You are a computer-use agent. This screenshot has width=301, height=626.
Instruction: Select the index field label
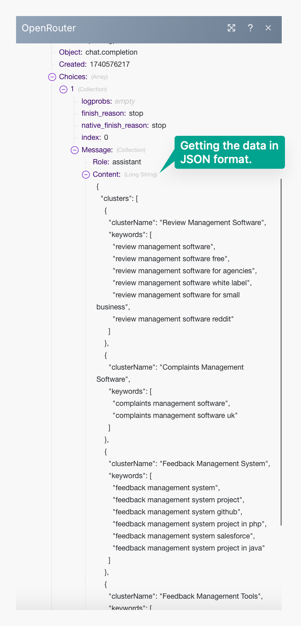pyautogui.click(x=91, y=137)
